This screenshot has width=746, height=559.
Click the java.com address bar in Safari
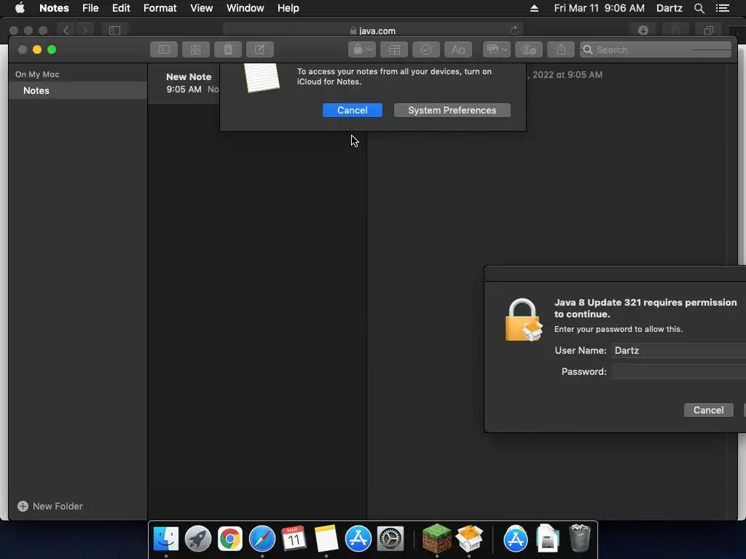click(x=373, y=31)
